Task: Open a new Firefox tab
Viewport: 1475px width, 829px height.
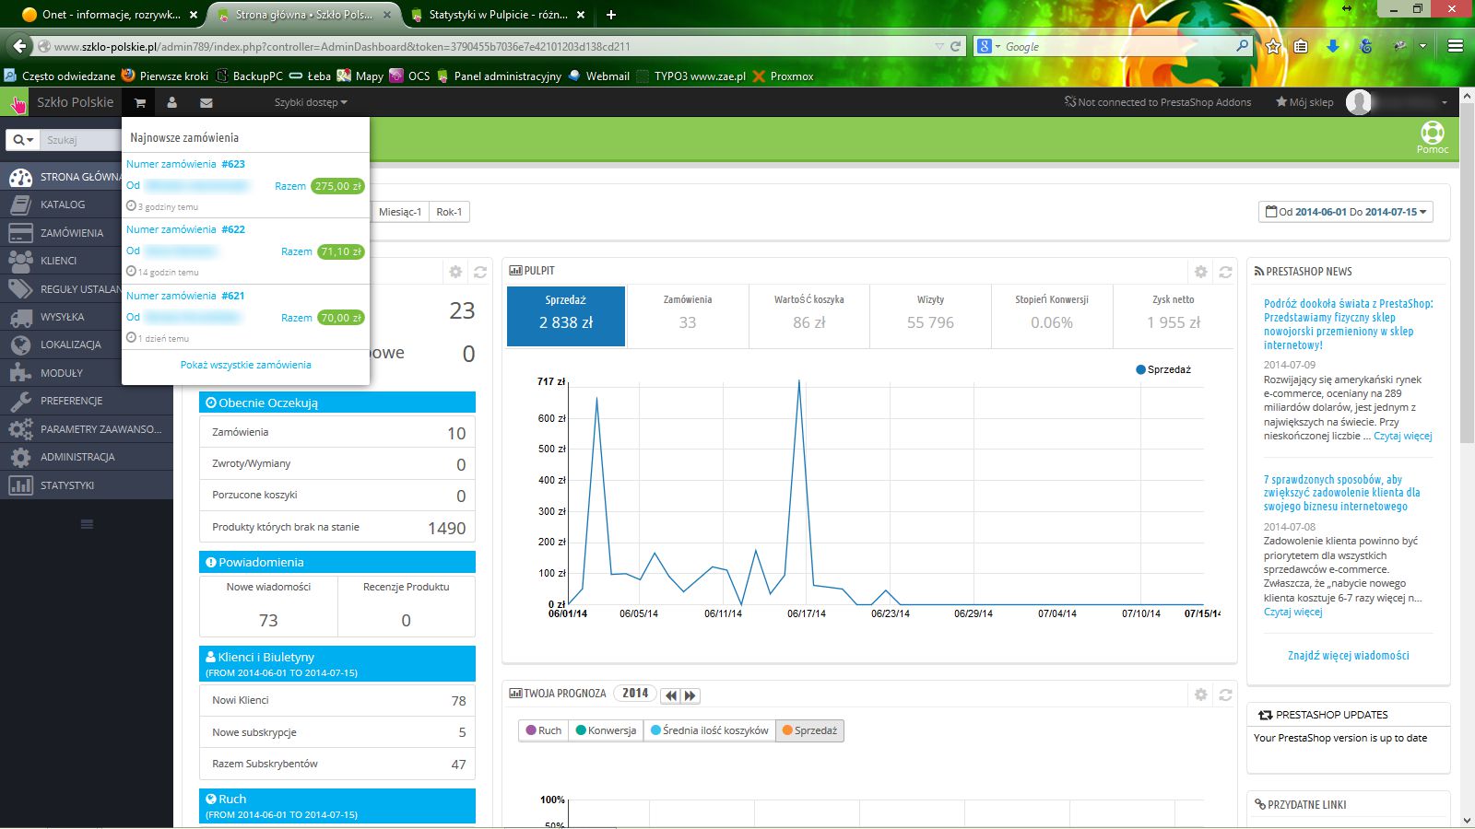Action: click(x=610, y=15)
